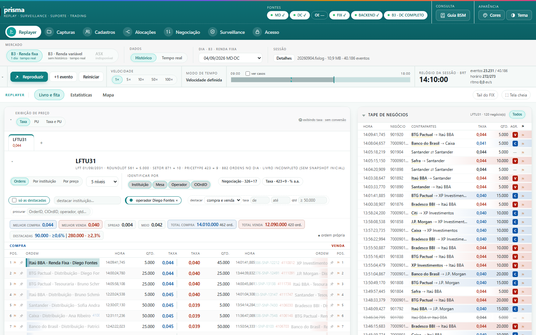Toggle the Instituição identifier chip

pyautogui.click(x=140, y=185)
